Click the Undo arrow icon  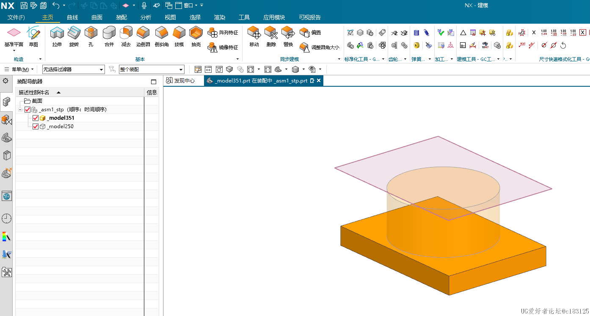56,5
